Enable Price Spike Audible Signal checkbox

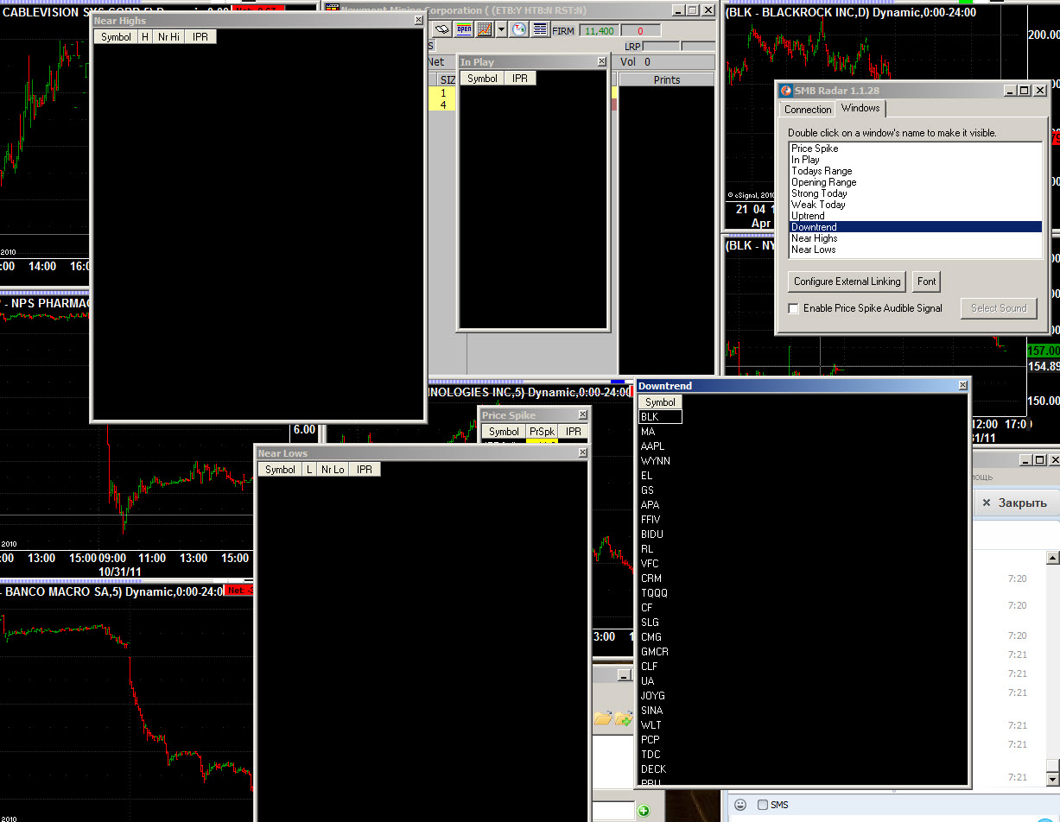[x=794, y=308]
